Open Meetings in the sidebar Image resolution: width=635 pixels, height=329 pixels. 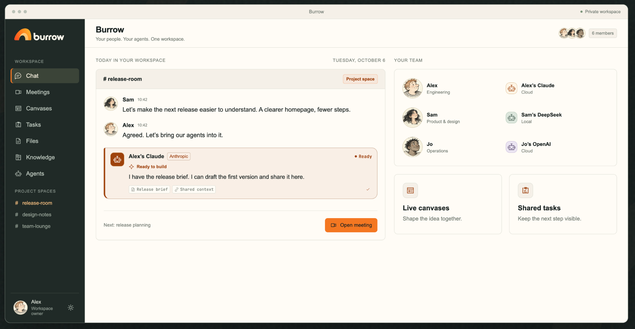45,92
